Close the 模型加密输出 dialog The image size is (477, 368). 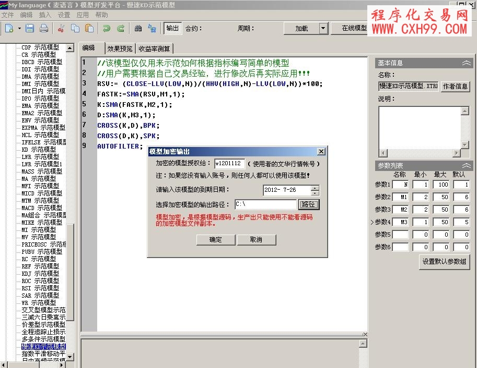(x=321, y=151)
